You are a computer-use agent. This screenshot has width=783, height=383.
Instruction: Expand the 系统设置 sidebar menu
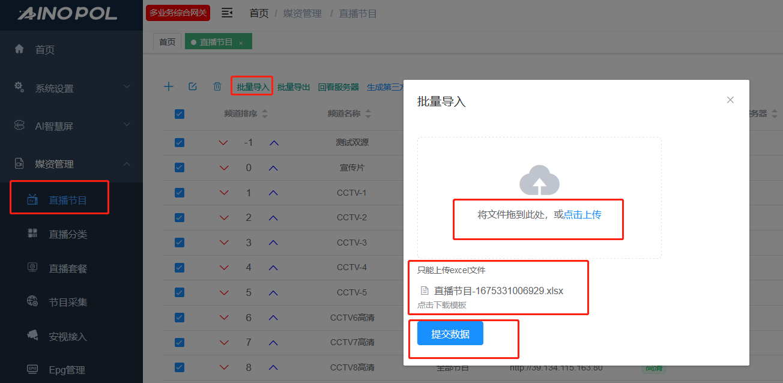tap(71, 88)
